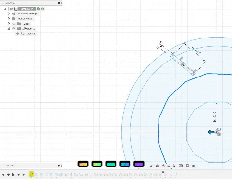
Task: Select the Sketches row label
Action: [29, 28]
